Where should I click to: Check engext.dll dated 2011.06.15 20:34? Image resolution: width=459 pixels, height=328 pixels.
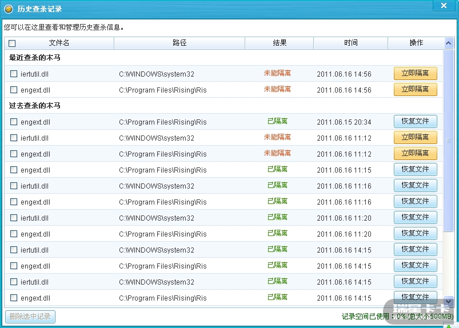coord(14,122)
